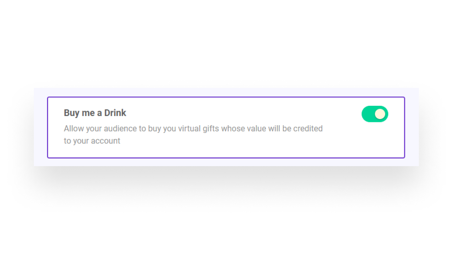Click the "Buy me a Drink" heading

coord(95,113)
